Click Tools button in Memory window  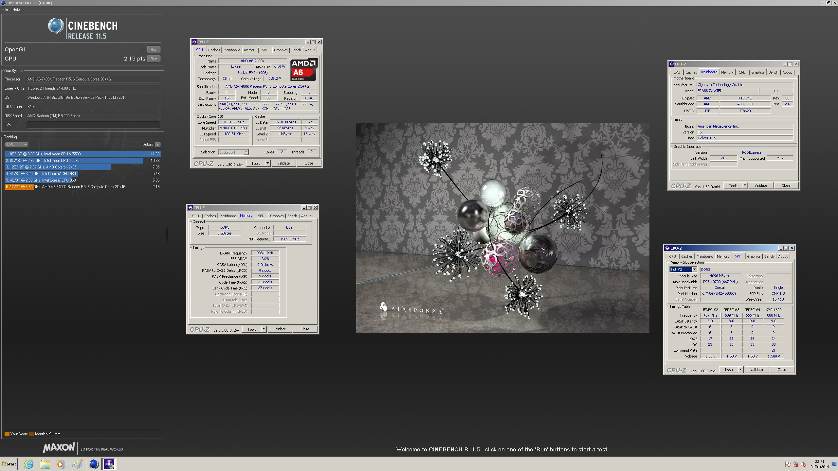click(x=252, y=329)
